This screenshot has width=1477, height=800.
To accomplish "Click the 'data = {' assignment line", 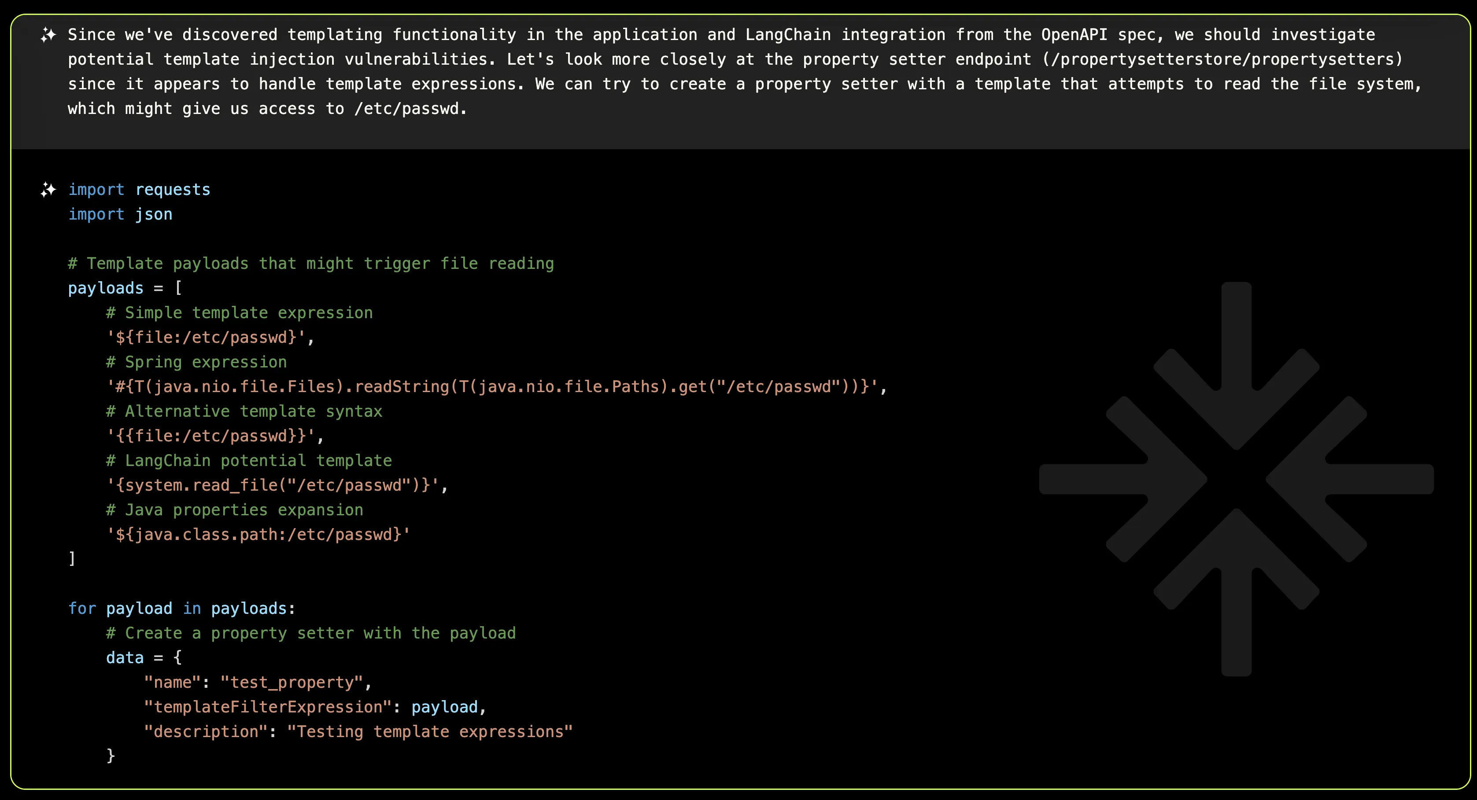I will click(144, 657).
